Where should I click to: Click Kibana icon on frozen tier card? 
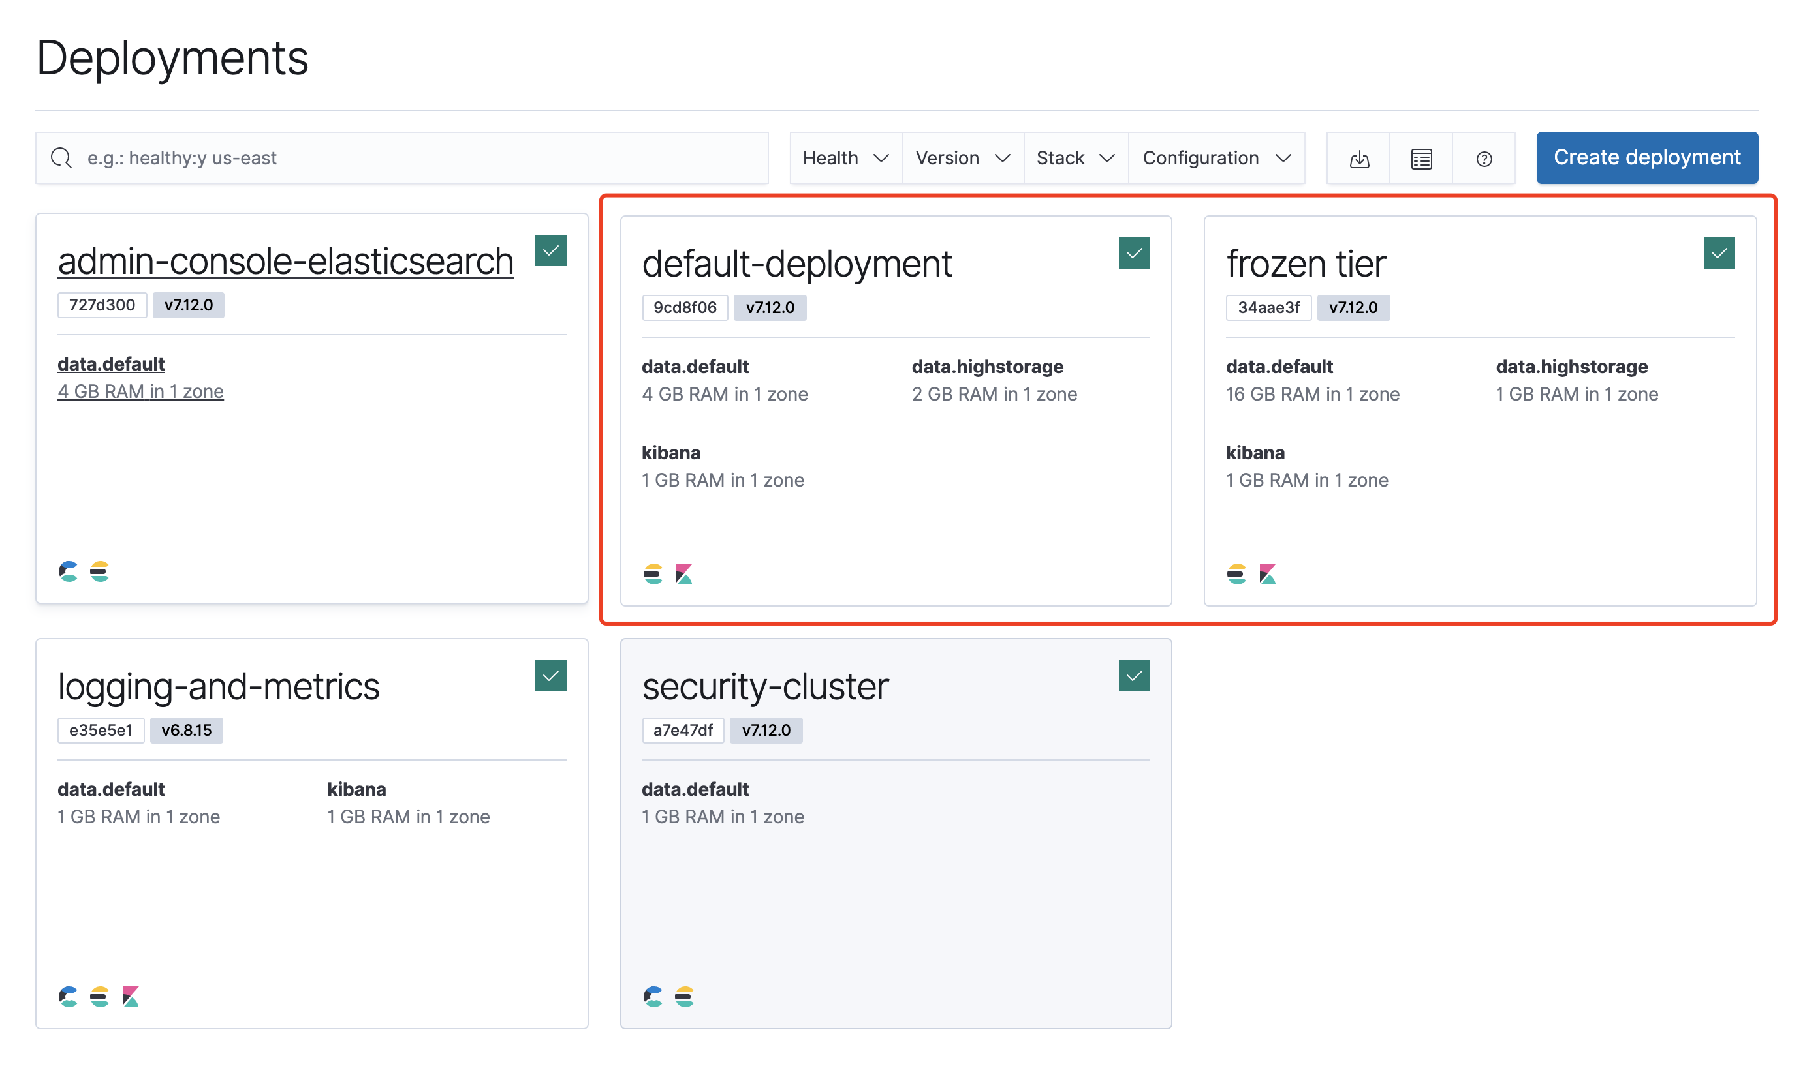coord(1268,575)
